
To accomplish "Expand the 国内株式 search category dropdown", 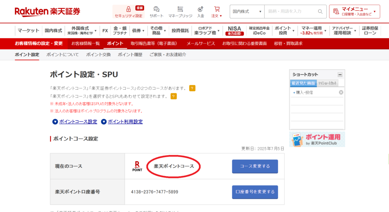I will (x=247, y=11).
